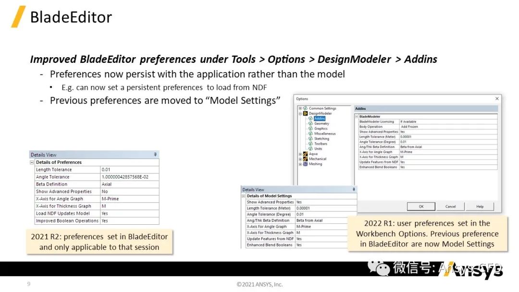Cancel the Options dialog

pyautogui.click(x=450, y=207)
